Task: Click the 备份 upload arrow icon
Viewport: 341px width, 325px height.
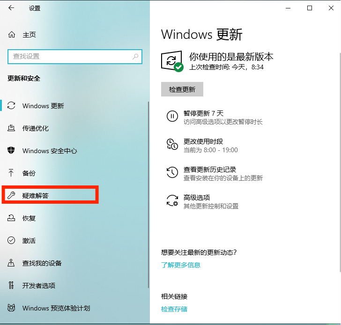Action: tap(12, 173)
